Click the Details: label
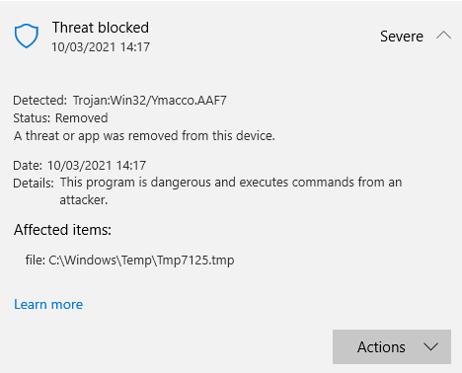This screenshot has height=373, width=462. 34,183
